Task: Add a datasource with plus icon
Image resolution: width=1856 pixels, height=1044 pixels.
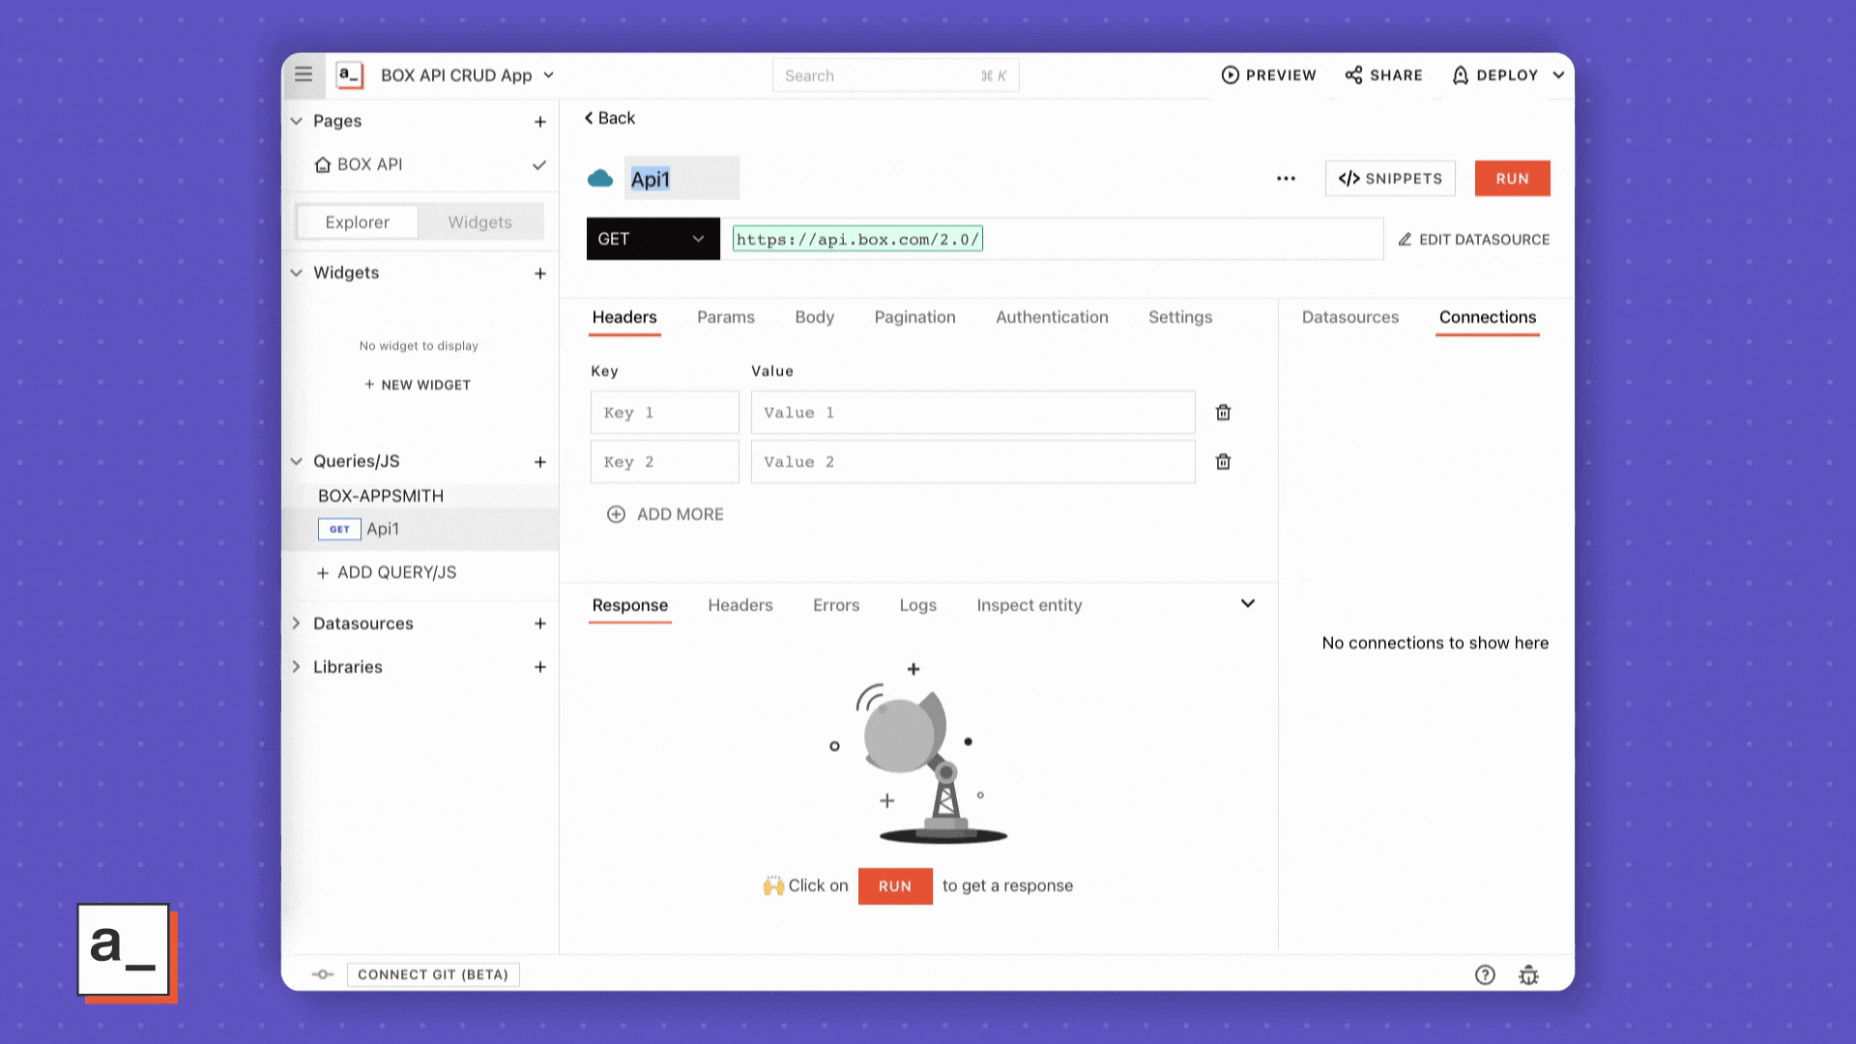Action: (540, 623)
